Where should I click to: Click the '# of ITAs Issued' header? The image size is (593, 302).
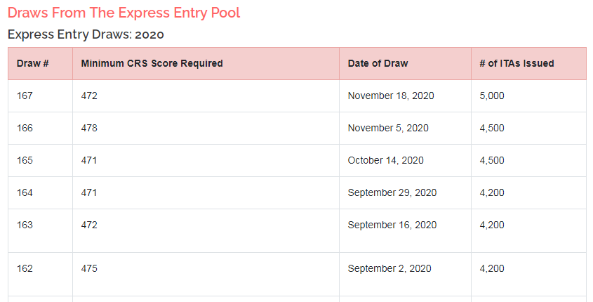click(x=517, y=63)
